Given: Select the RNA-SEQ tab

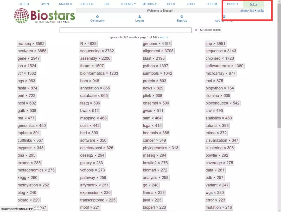Looking at the screenshot, I should coord(66,4).
